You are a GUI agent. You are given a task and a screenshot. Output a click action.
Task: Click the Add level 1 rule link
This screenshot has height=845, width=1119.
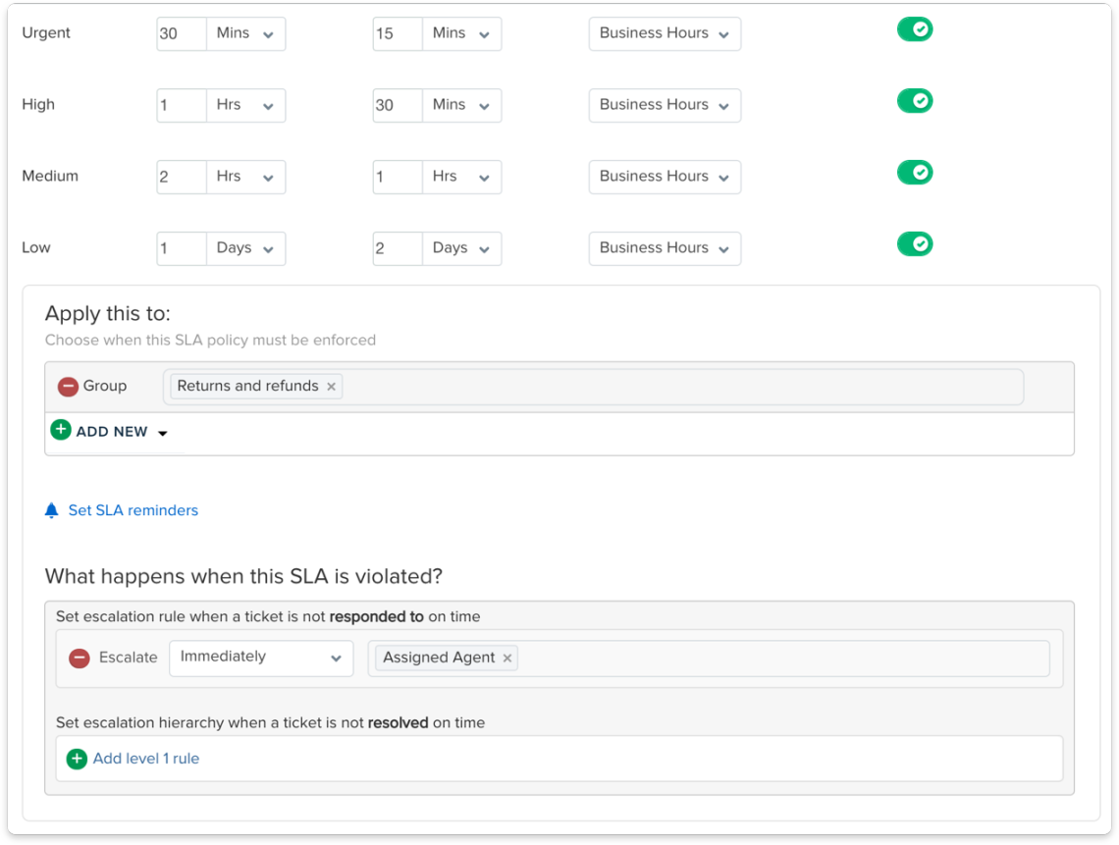145,758
